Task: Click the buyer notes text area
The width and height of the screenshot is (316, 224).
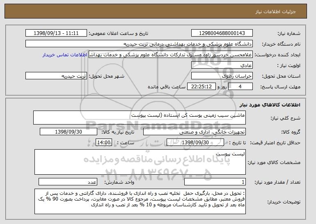Action: (x=140, y=201)
